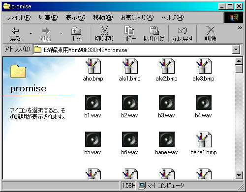Click the Forward (進む) toolbar button

point(46,34)
